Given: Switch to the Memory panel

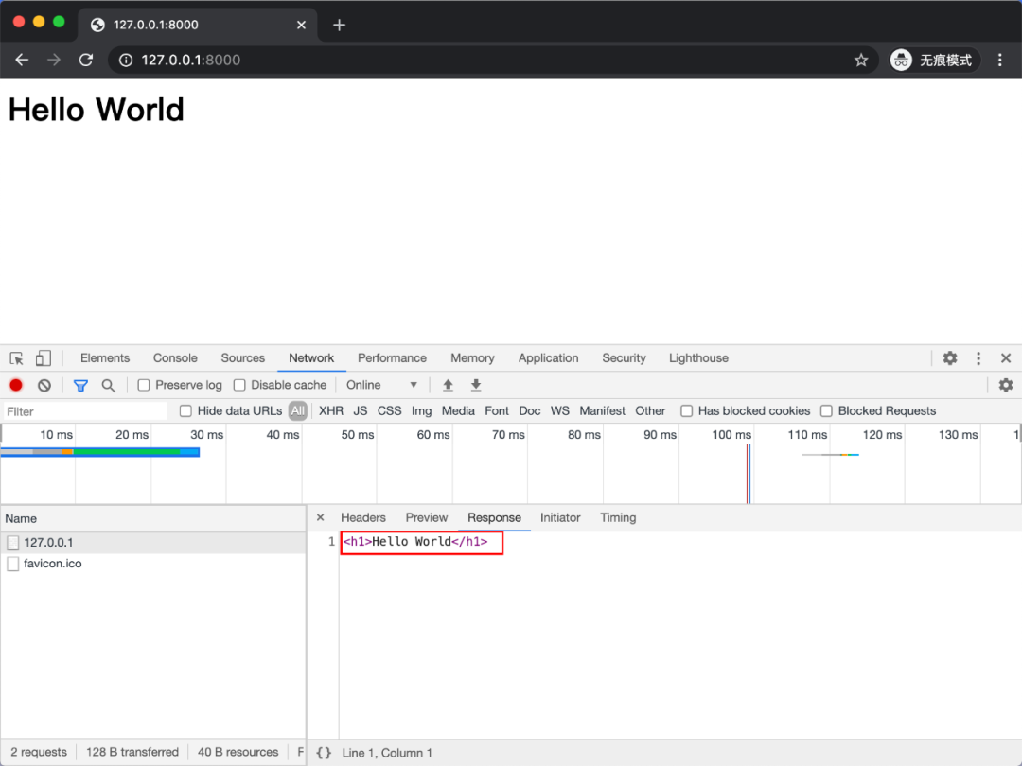Looking at the screenshot, I should click(472, 358).
